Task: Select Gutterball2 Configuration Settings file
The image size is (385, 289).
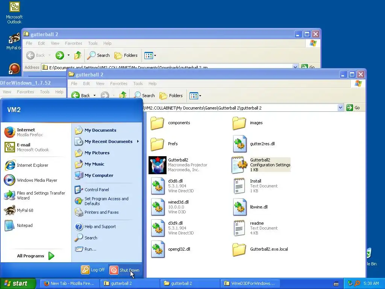Action: point(261,165)
